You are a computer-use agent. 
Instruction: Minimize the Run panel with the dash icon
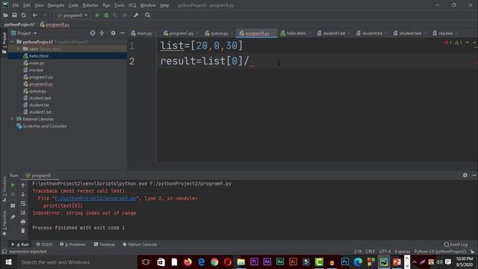pyautogui.click(x=474, y=175)
